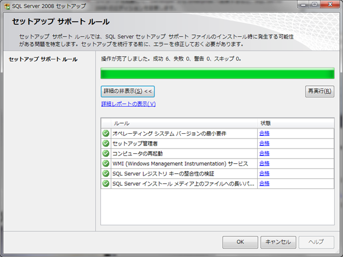Select セットアップ サポート ルール in left pane

pos(43,60)
